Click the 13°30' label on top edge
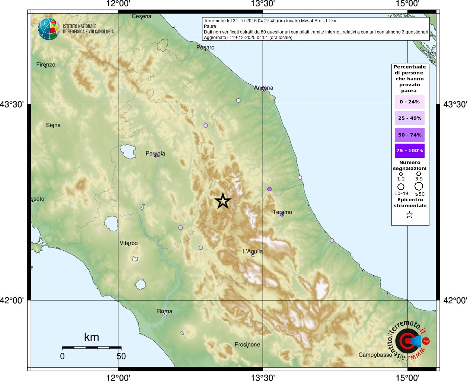Screen dimensions: 467x381 263,4
